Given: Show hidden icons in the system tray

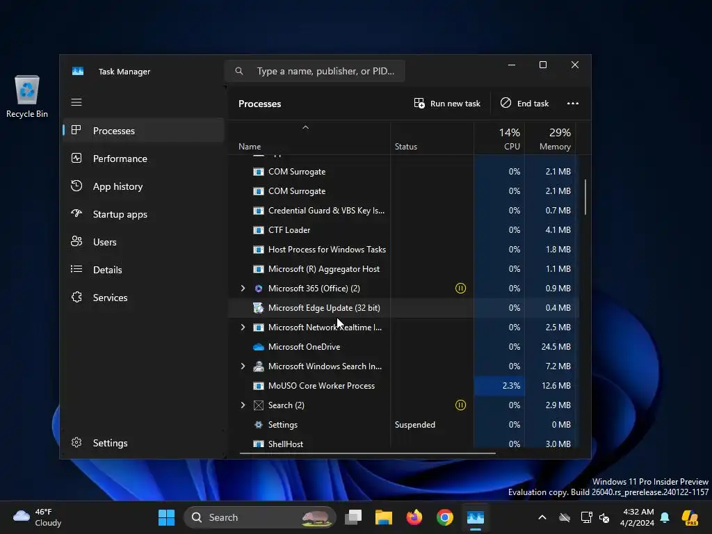Looking at the screenshot, I should [x=542, y=517].
